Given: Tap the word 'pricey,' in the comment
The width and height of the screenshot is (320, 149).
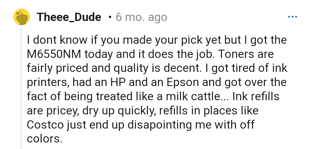Looking at the screenshot, I should 63,111.
